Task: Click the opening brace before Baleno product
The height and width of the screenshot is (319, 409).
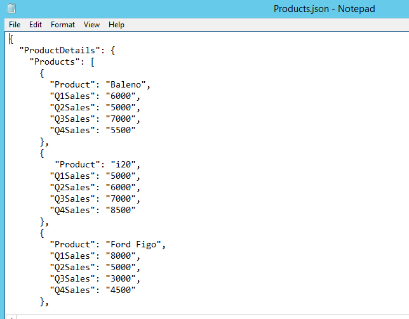Action: (x=42, y=74)
